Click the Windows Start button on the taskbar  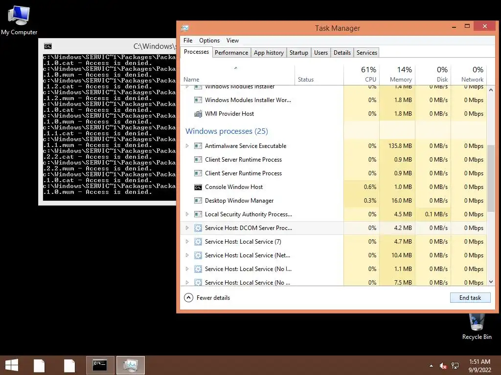[12, 365]
